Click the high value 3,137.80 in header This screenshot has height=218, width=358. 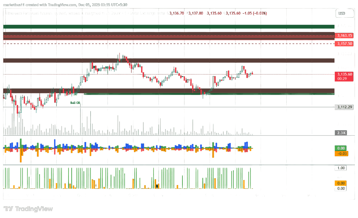[x=196, y=13]
